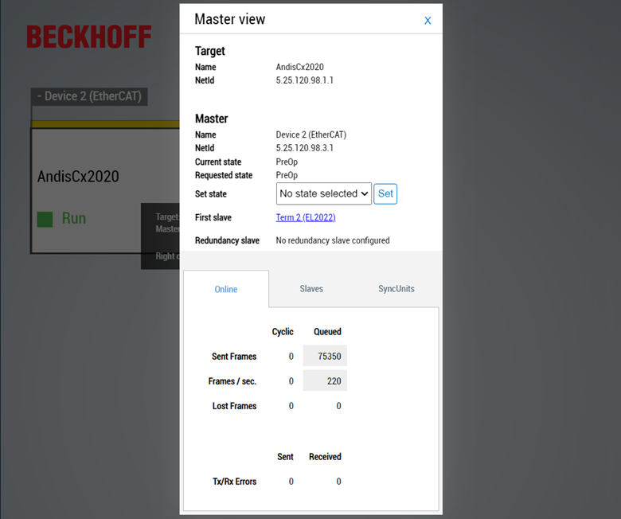Click the Queued Sent Frames value 75350
This screenshot has height=519, width=621.
coord(325,357)
